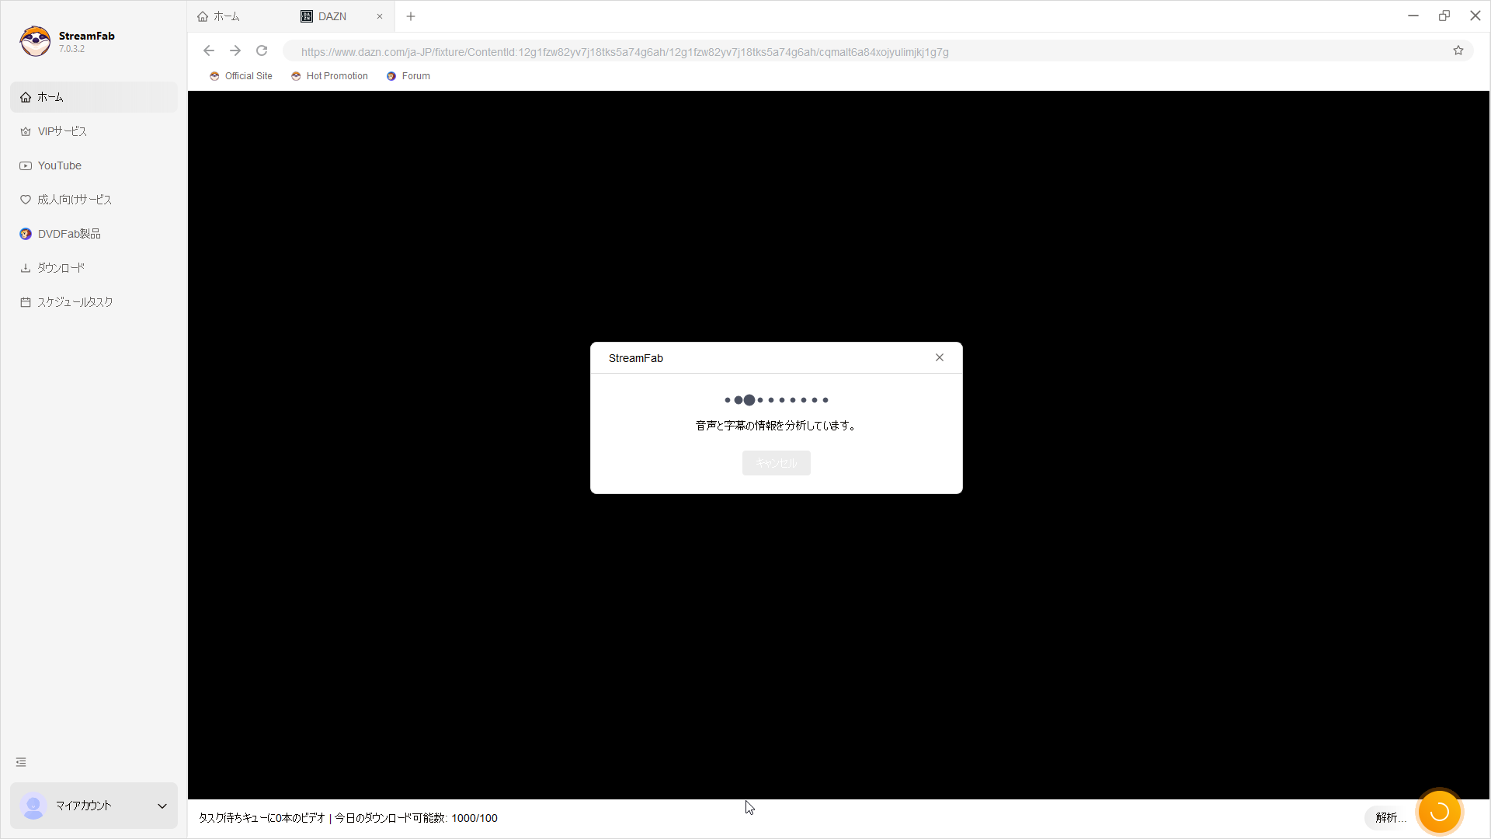
Task: Open the Official Site bookmark
Action: coord(241,76)
